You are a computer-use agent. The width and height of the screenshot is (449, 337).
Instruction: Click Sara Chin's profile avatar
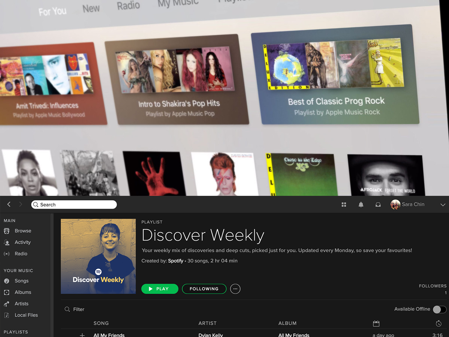395,204
